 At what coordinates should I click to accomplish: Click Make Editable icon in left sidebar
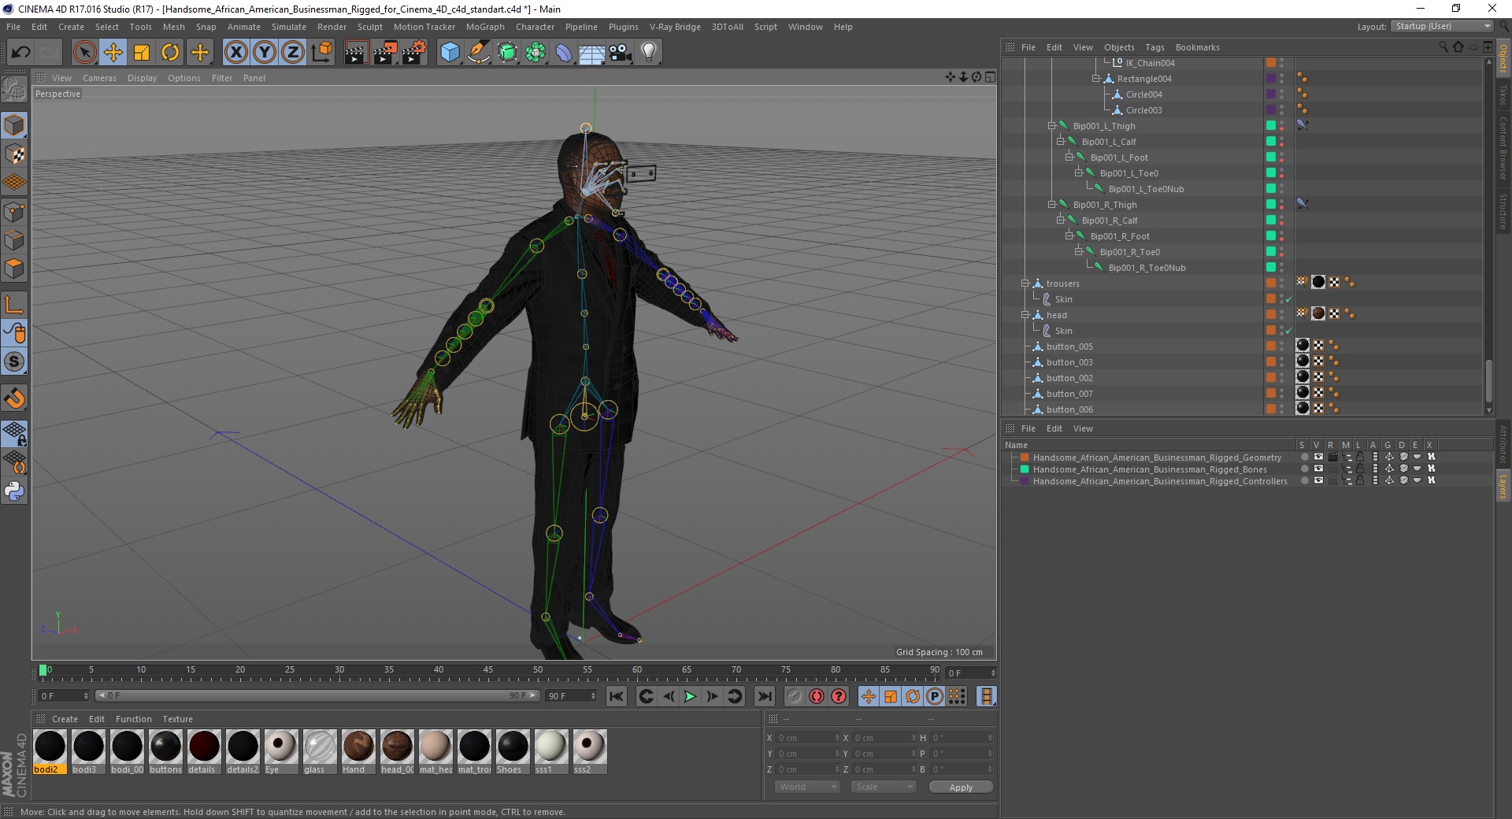[14, 91]
